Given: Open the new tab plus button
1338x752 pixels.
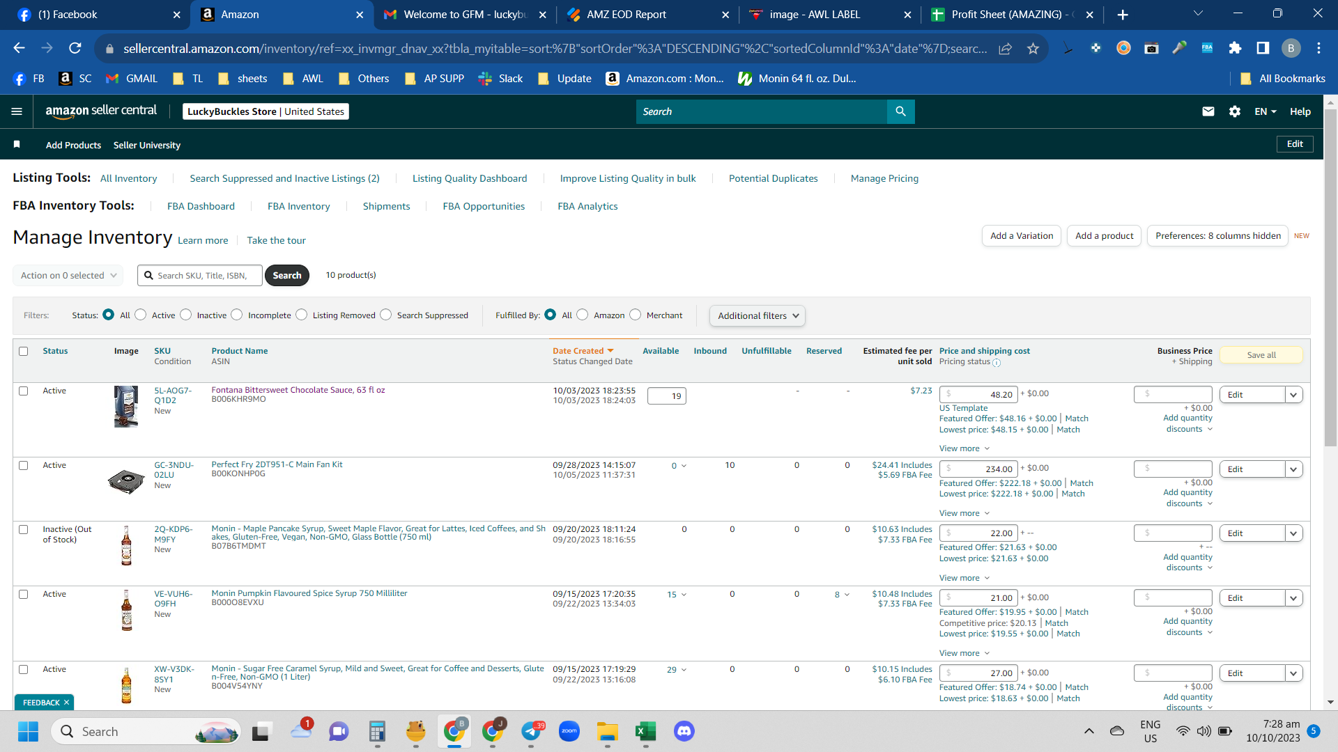Looking at the screenshot, I should coord(1123,15).
